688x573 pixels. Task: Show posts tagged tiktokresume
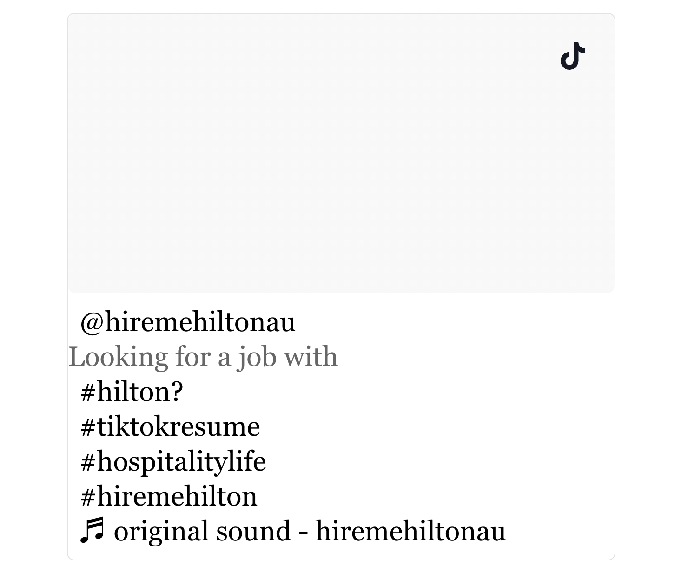tap(170, 426)
